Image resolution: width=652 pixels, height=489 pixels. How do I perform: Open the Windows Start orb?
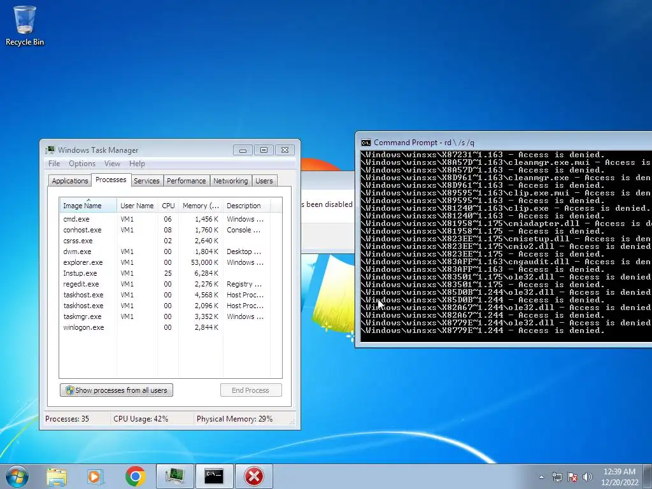17,476
